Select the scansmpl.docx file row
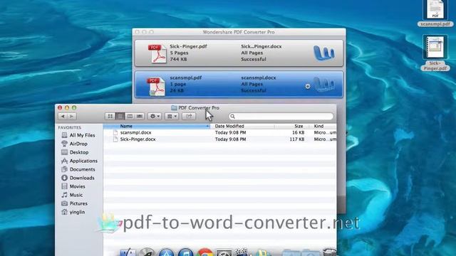Image resolution: width=456 pixels, height=256 pixels. tap(220, 133)
